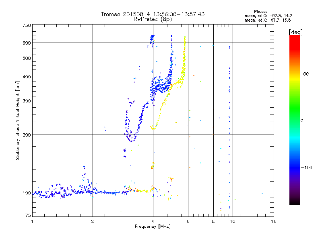The height and width of the screenshot is (241, 322).
Task: Click the y-axis tick label '200'
Action: 27,135
